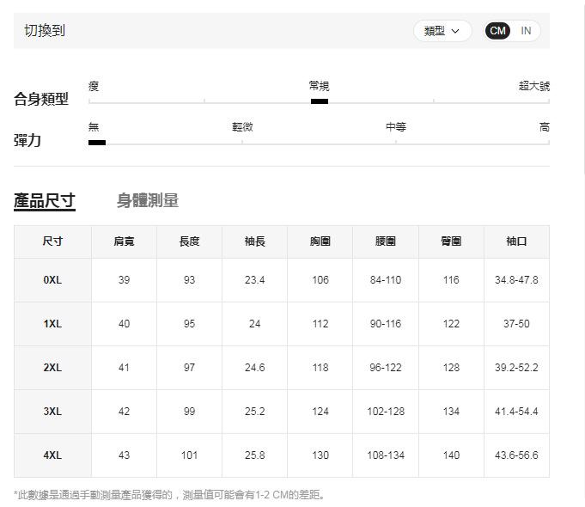Switch units to CM
585x507 pixels.
pos(497,31)
